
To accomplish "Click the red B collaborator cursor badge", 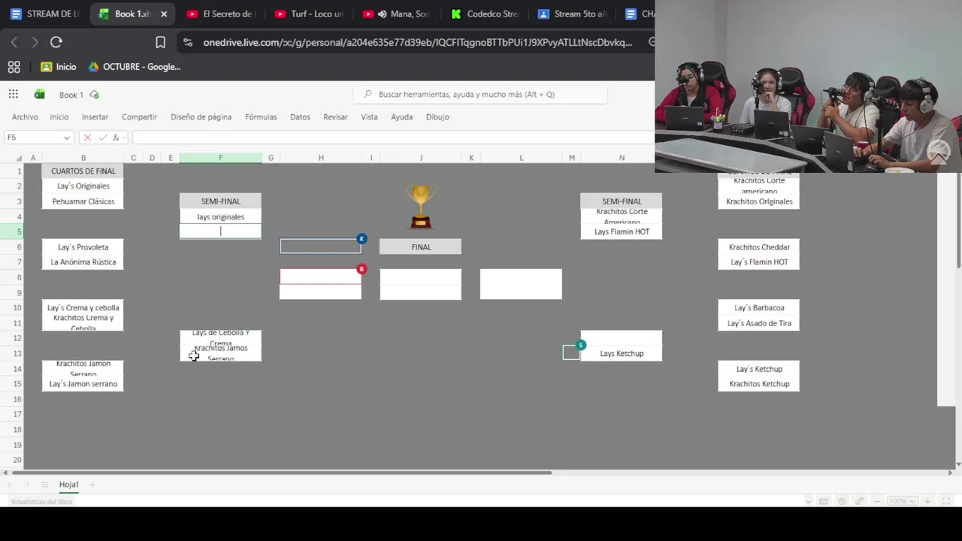I will click(362, 269).
